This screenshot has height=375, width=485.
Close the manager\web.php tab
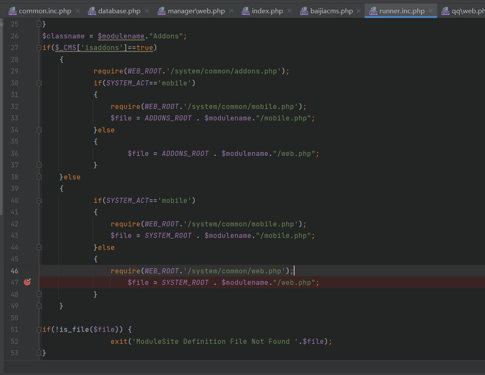(x=231, y=11)
